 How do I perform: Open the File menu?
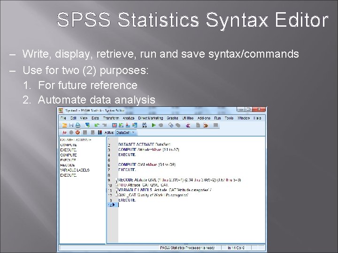63,118
